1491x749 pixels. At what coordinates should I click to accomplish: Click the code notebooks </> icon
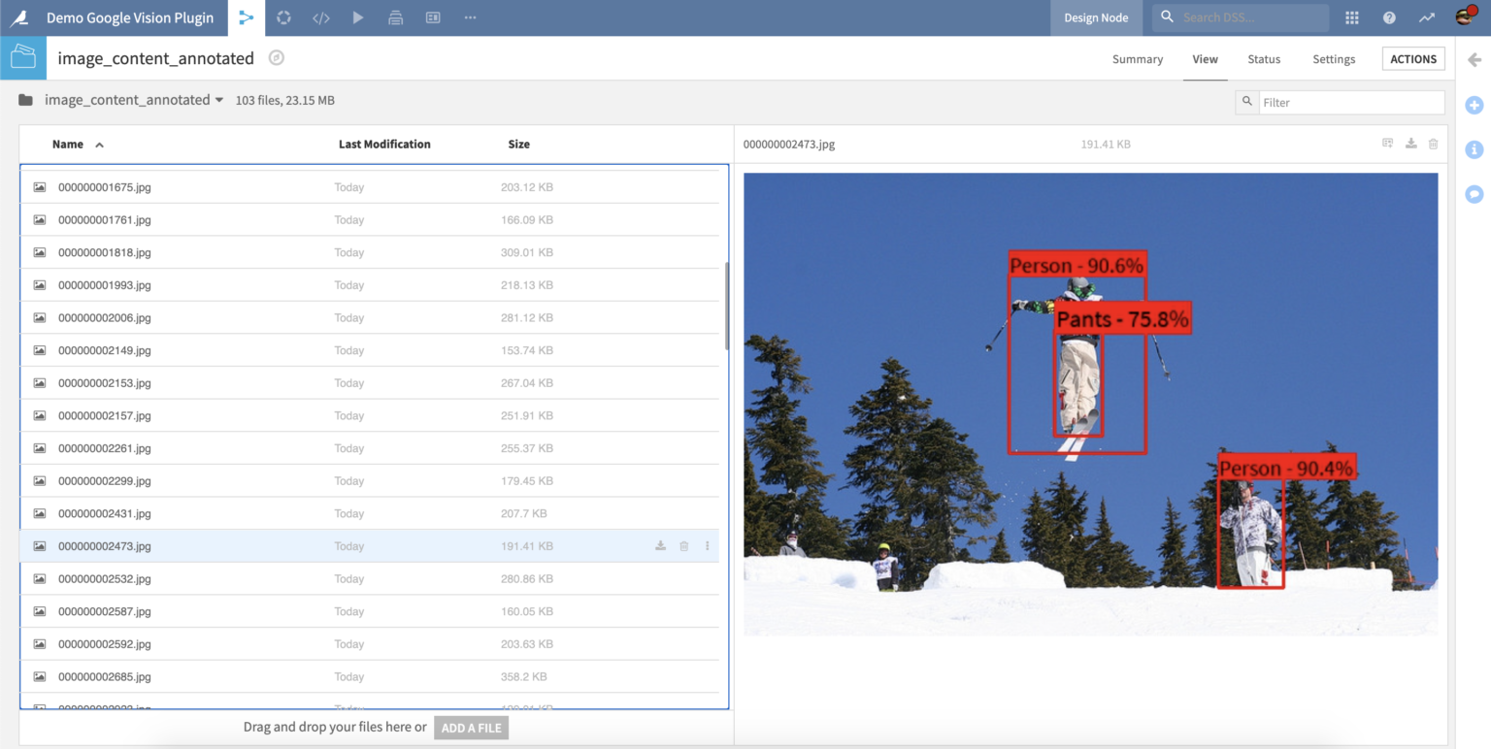(x=321, y=17)
